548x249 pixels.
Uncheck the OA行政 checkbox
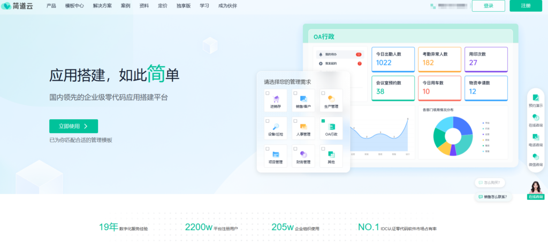point(323,121)
